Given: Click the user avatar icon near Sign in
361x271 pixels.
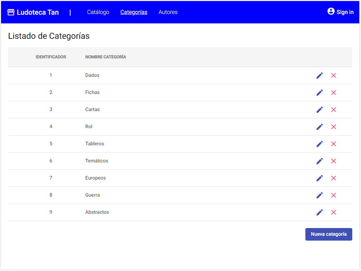Looking at the screenshot, I should click(331, 11).
